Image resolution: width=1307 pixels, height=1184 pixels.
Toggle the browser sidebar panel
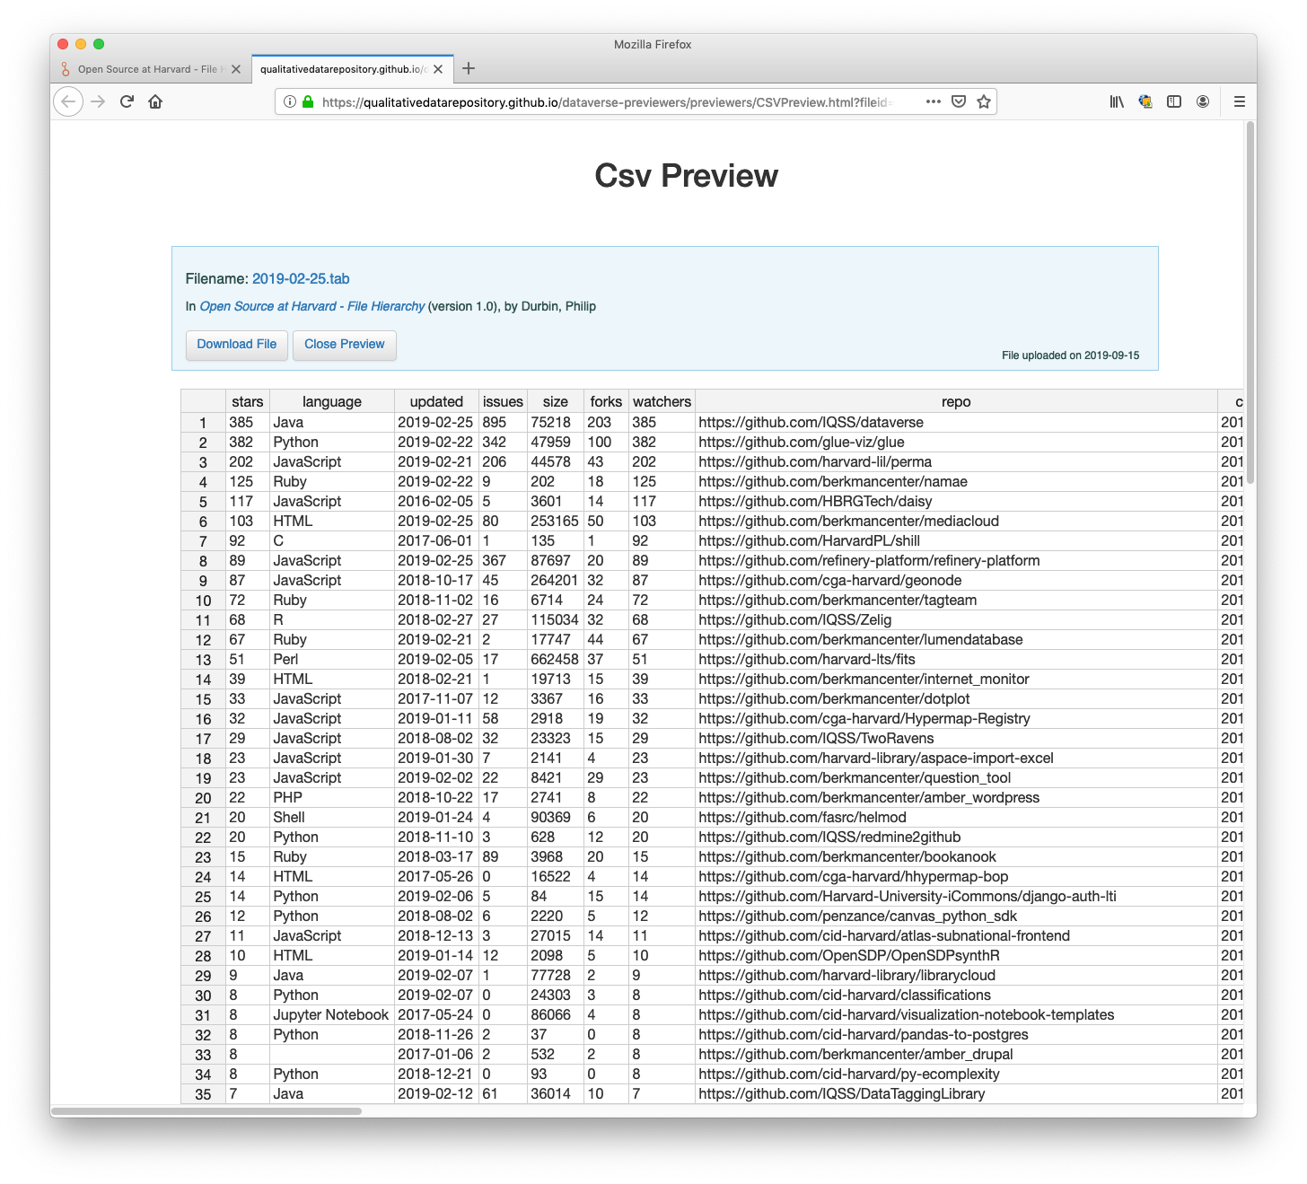point(1174,101)
